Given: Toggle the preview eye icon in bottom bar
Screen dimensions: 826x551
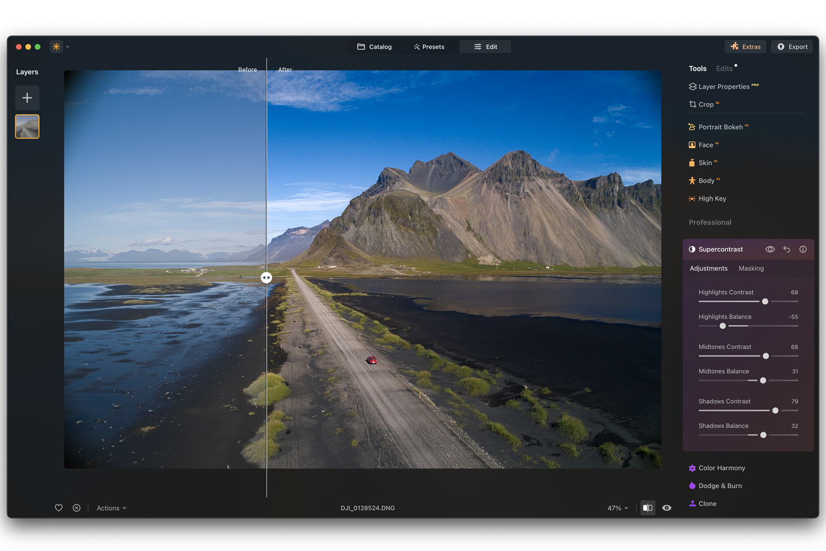Looking at the screenshot, I should click(x=667, y=508).
